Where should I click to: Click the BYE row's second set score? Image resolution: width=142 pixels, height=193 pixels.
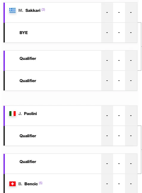tap(119, 33)
